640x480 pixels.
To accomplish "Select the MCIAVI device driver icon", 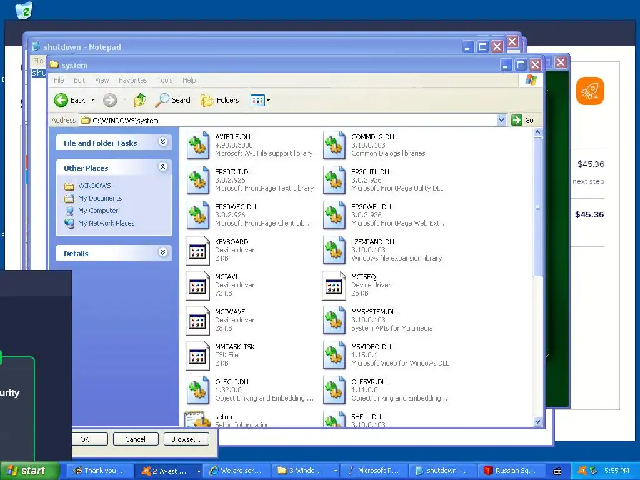I will click(x=198, y=285).
